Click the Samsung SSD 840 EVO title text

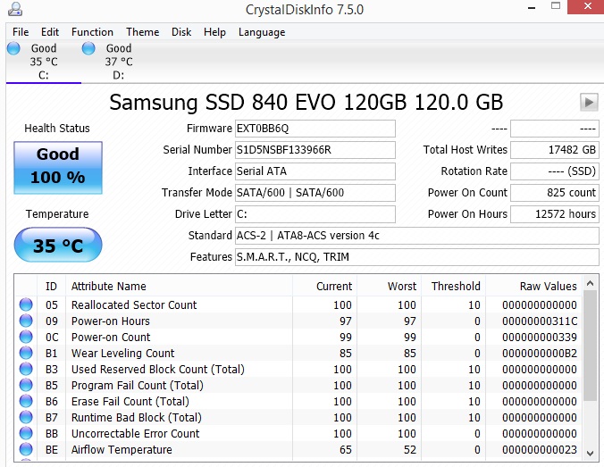pos(306,103)
